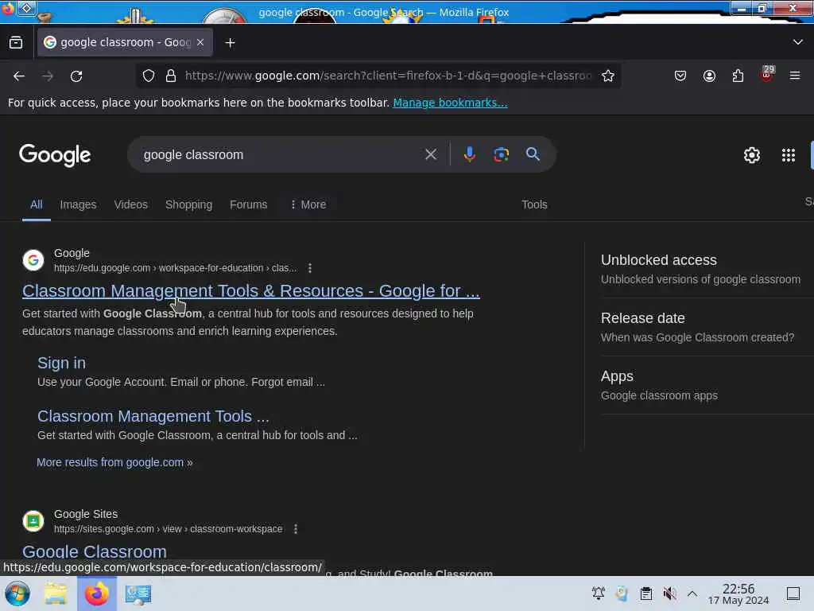
Task: Open the Google apps grid
Action: pos(788,155)
